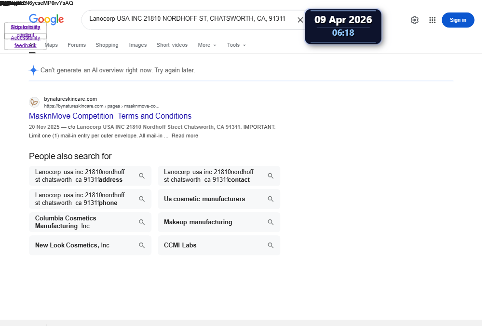This screenshot has height=326, width=488.
Task: Click search icon beside 'Us cosmetic manufacturers'
Action: pos(271,199)
